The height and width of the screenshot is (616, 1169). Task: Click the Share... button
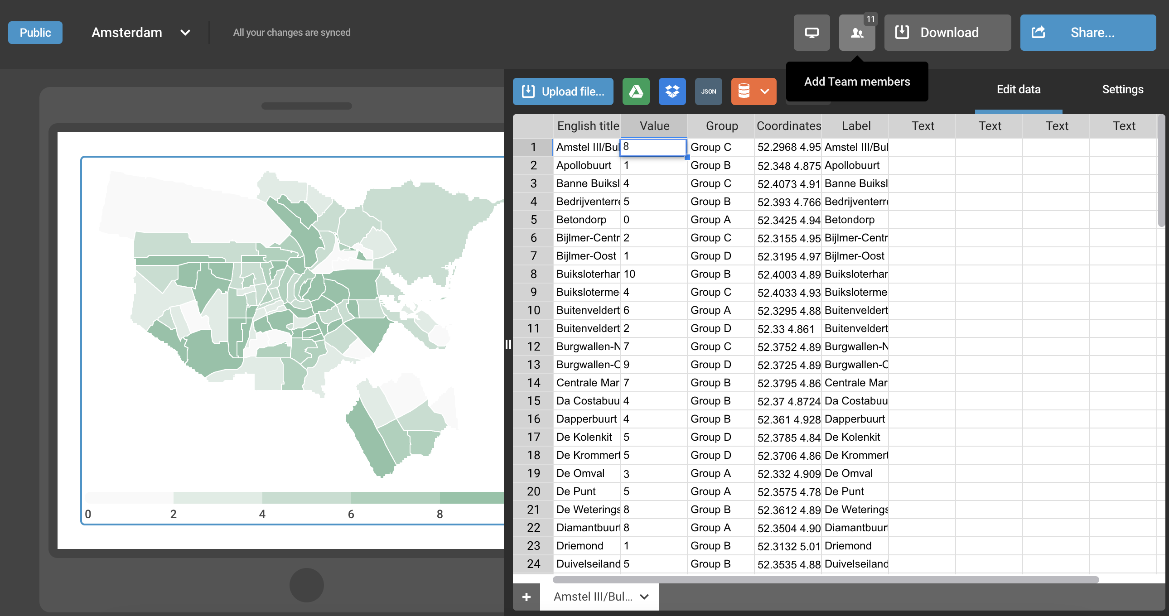(1088, 33)
